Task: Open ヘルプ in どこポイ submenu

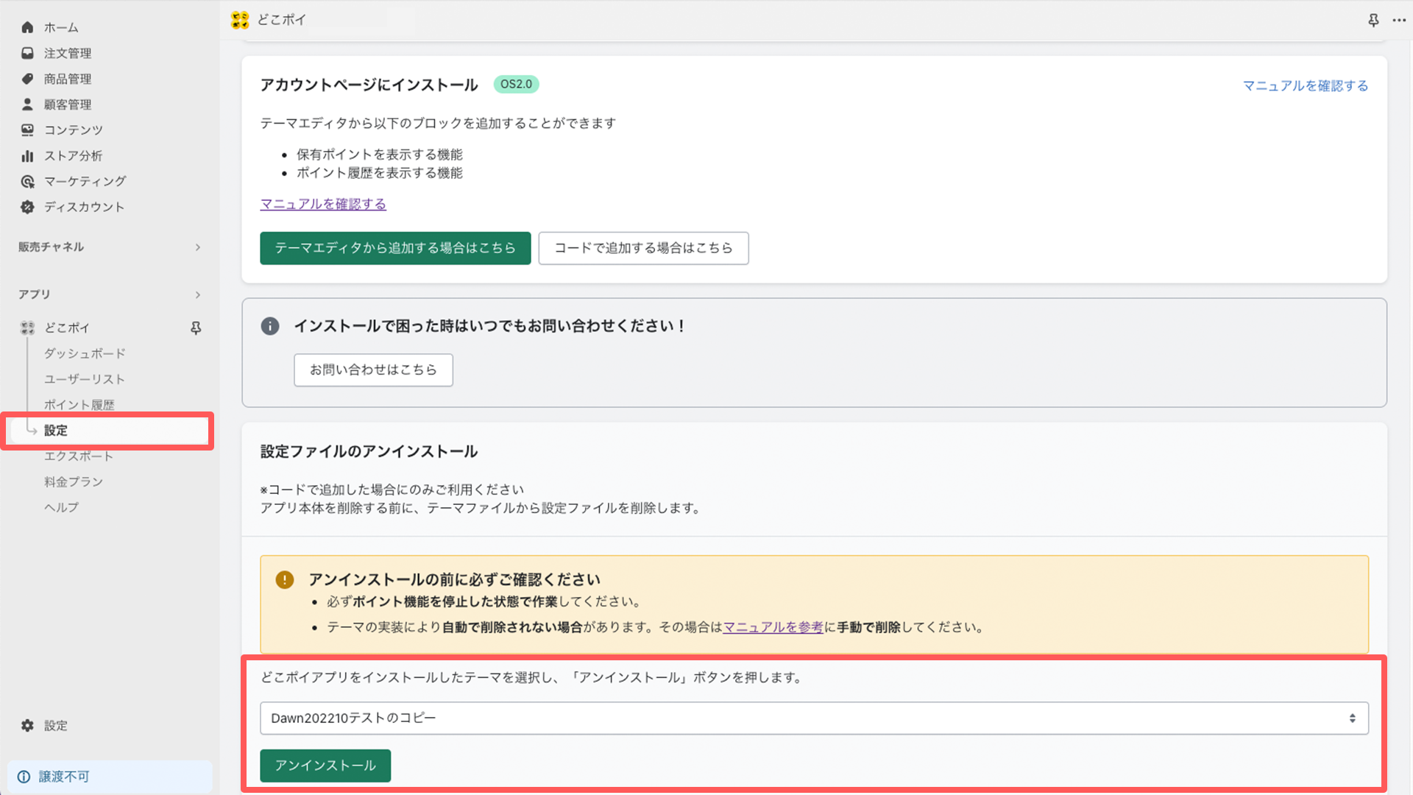Action: click(61, 507)
